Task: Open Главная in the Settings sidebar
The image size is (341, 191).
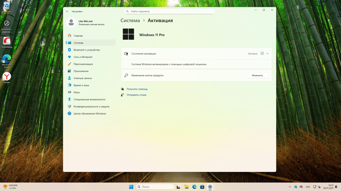Action: (x=91, y=36)
